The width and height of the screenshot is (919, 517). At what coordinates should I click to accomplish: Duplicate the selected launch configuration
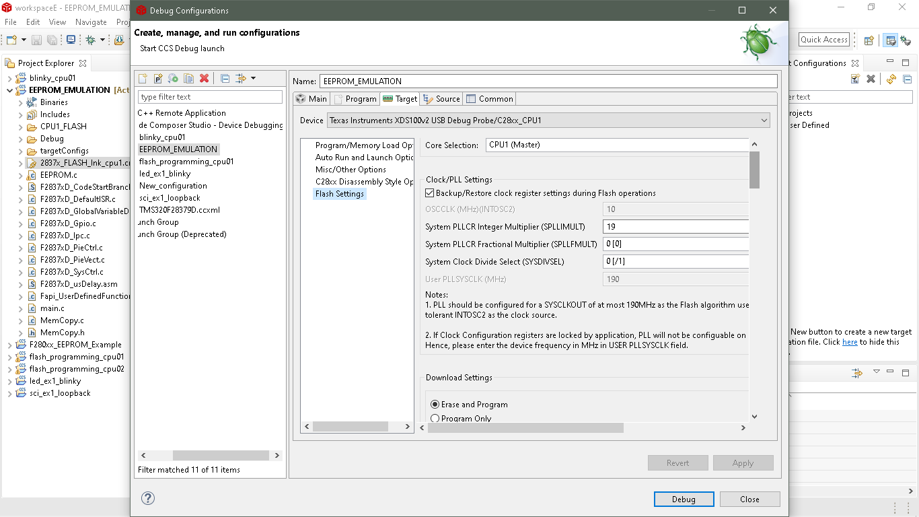coord(189,79)
